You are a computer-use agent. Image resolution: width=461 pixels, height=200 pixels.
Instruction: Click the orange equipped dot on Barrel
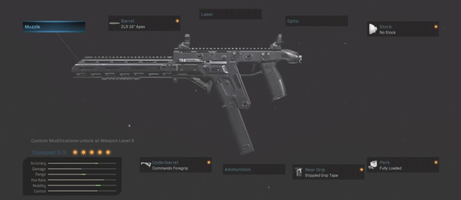pyautogui.click(x=177, y=21)
